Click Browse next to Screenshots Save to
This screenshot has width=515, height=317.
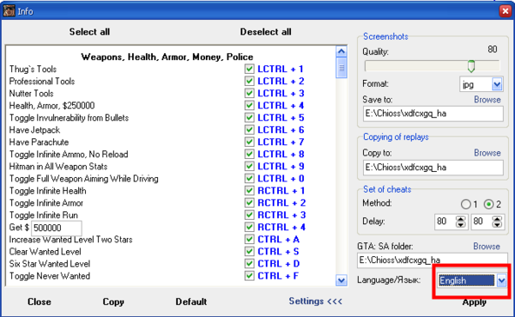pyautogui.click(x=487, y=100)
